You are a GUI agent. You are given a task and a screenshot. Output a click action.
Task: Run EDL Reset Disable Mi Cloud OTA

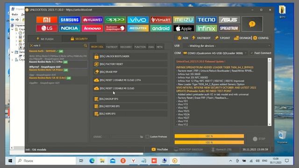coord(130,80)
